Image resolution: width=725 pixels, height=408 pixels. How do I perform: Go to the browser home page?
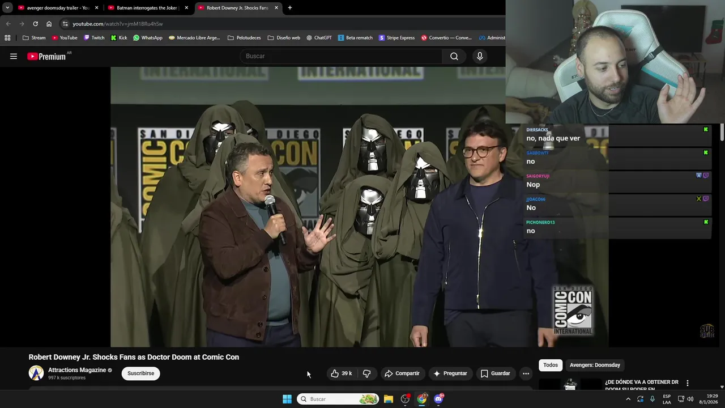[x=49, y=24]
